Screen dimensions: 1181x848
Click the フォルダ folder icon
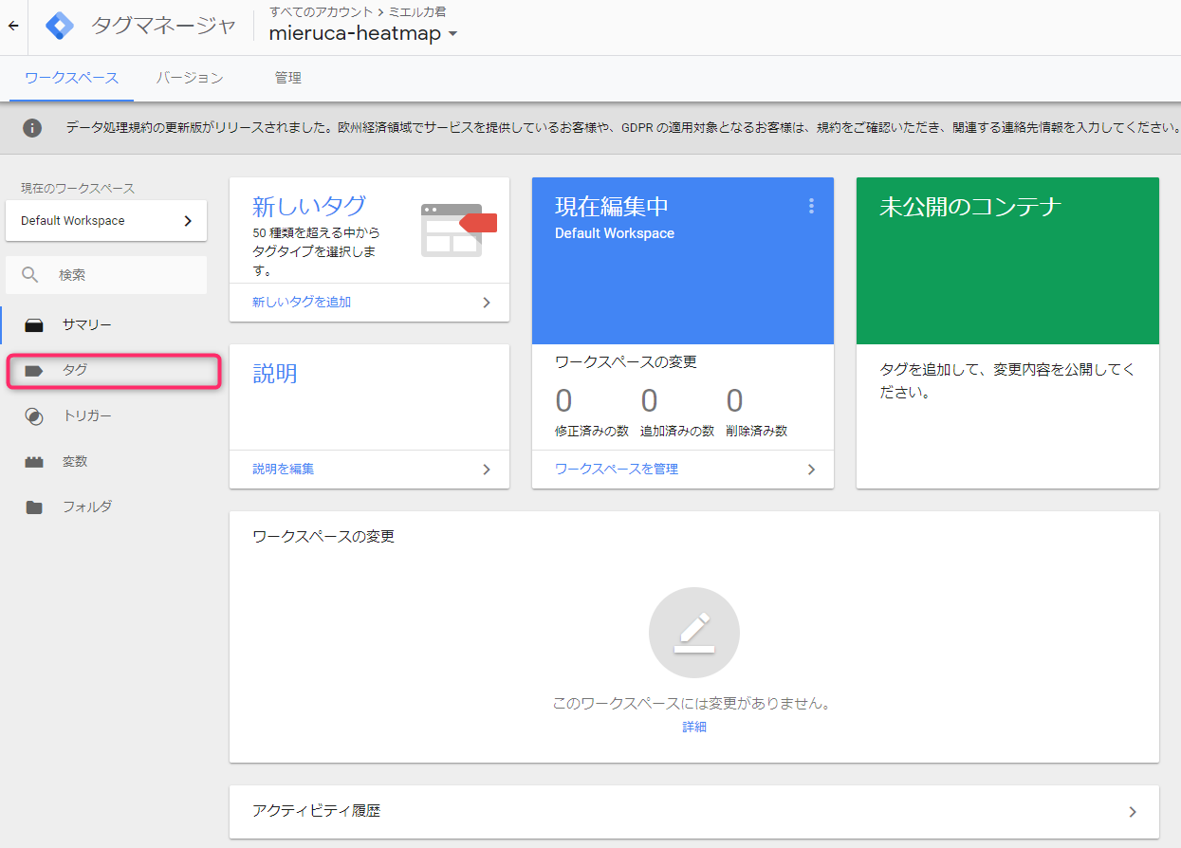click(x=34, y=507)
